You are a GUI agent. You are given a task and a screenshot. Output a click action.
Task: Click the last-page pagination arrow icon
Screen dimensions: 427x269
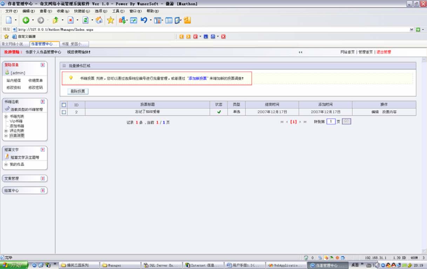click(305, 122)
